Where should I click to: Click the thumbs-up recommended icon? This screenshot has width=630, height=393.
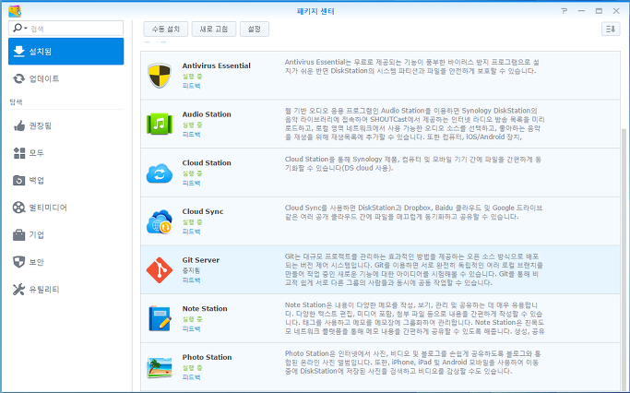(x=18, y=125)
